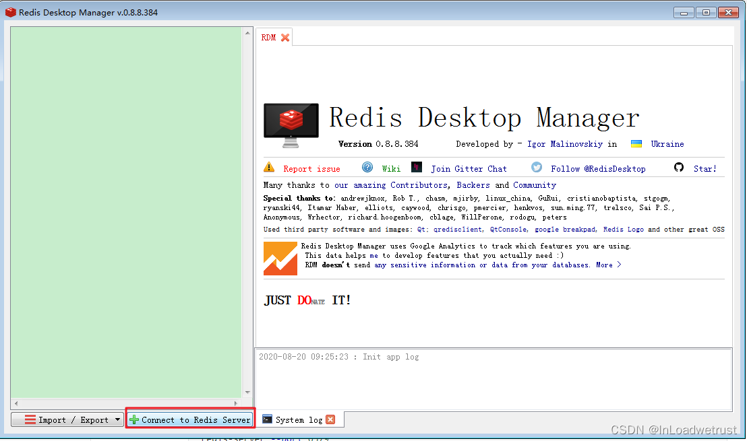Click the green plus icon on Connect button
This screenshot has width=747, height=441.
[134, 419]
